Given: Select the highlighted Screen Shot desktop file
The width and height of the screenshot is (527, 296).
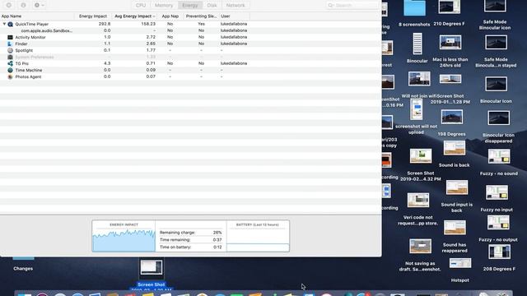Looking at the screenshot, I should (152, 267).
